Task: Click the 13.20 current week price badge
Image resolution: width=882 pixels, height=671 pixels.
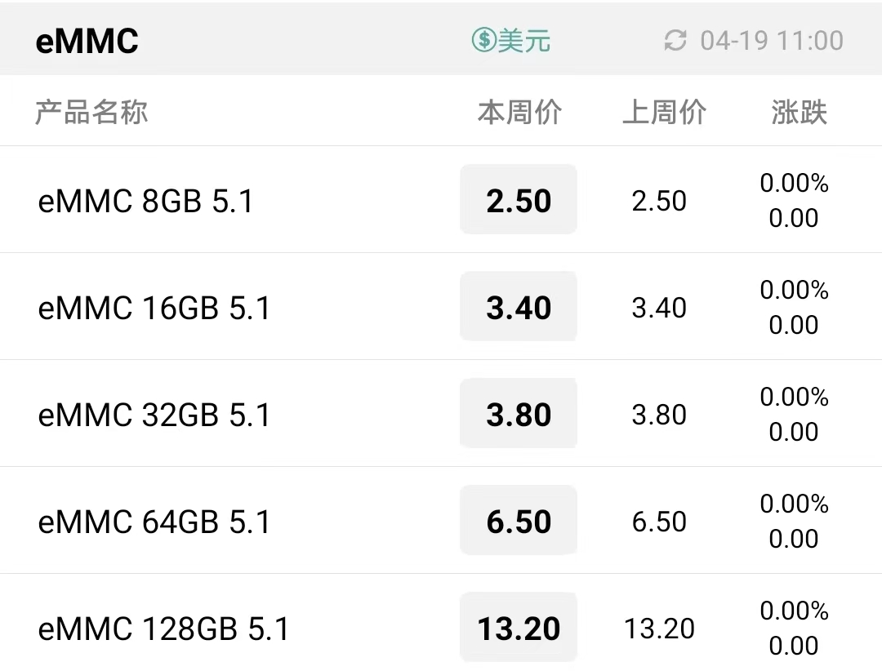Action: point(519,627)
